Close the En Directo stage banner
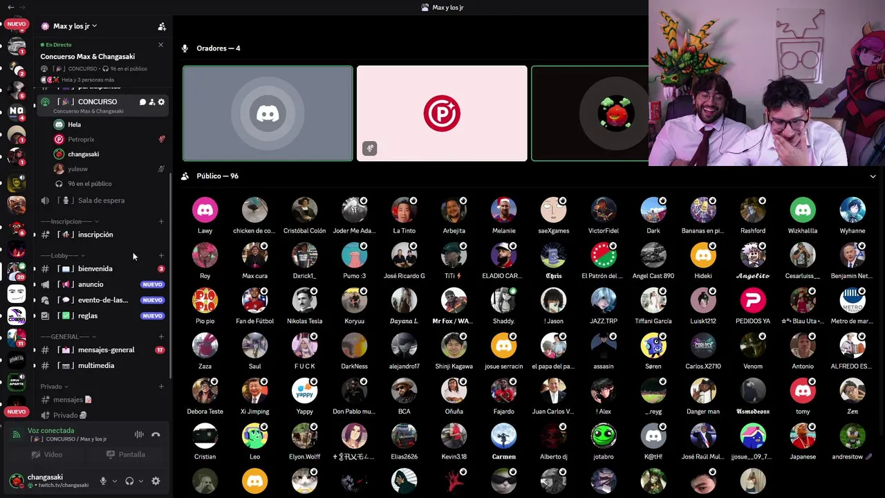Screen dimensions: 885x498 tap(161, 45)
